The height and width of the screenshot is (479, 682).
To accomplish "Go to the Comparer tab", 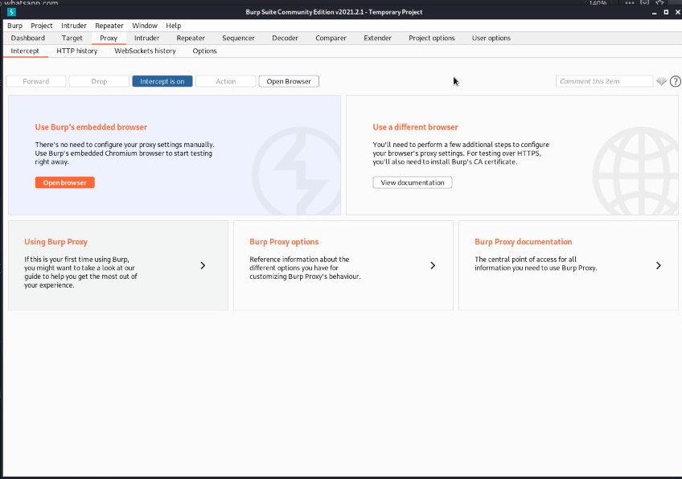I will pos(331,39).
